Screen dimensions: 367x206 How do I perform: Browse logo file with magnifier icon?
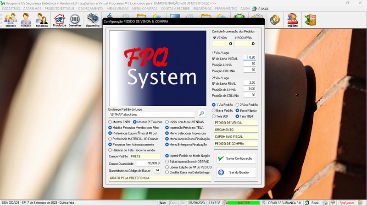[x=201, y=113]
